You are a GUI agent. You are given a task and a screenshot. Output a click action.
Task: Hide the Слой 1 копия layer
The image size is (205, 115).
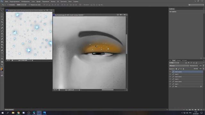pos(170,82)
